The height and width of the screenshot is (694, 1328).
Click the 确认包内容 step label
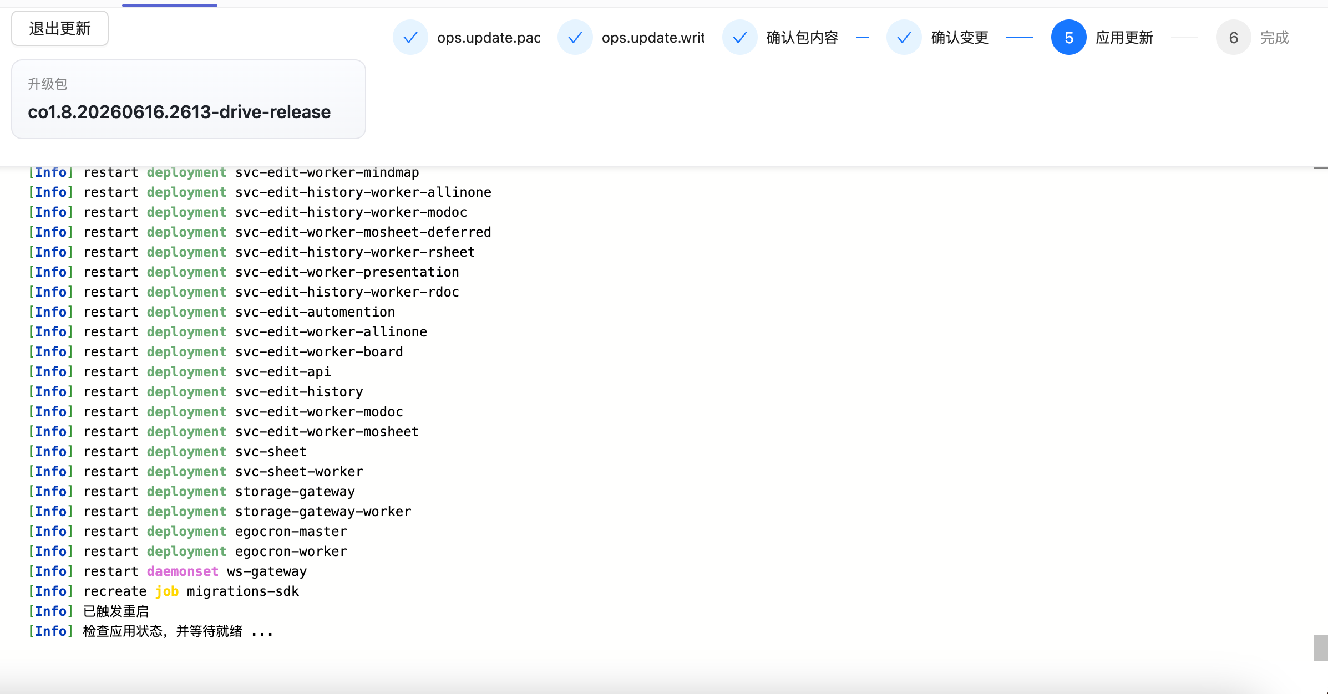point(802,38)
